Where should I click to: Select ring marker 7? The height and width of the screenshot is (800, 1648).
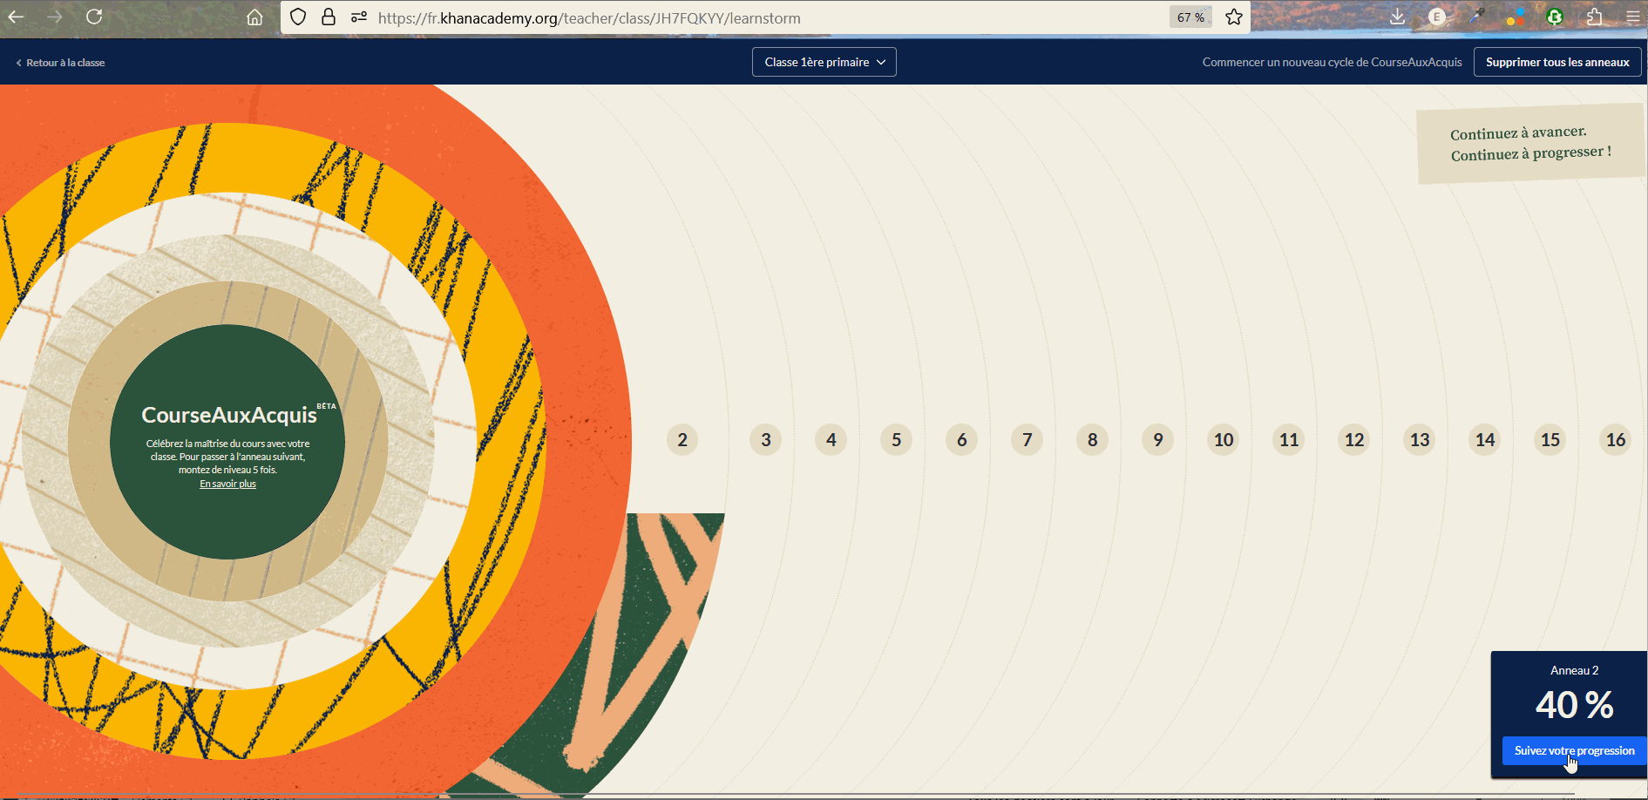tap(1027, 440)
